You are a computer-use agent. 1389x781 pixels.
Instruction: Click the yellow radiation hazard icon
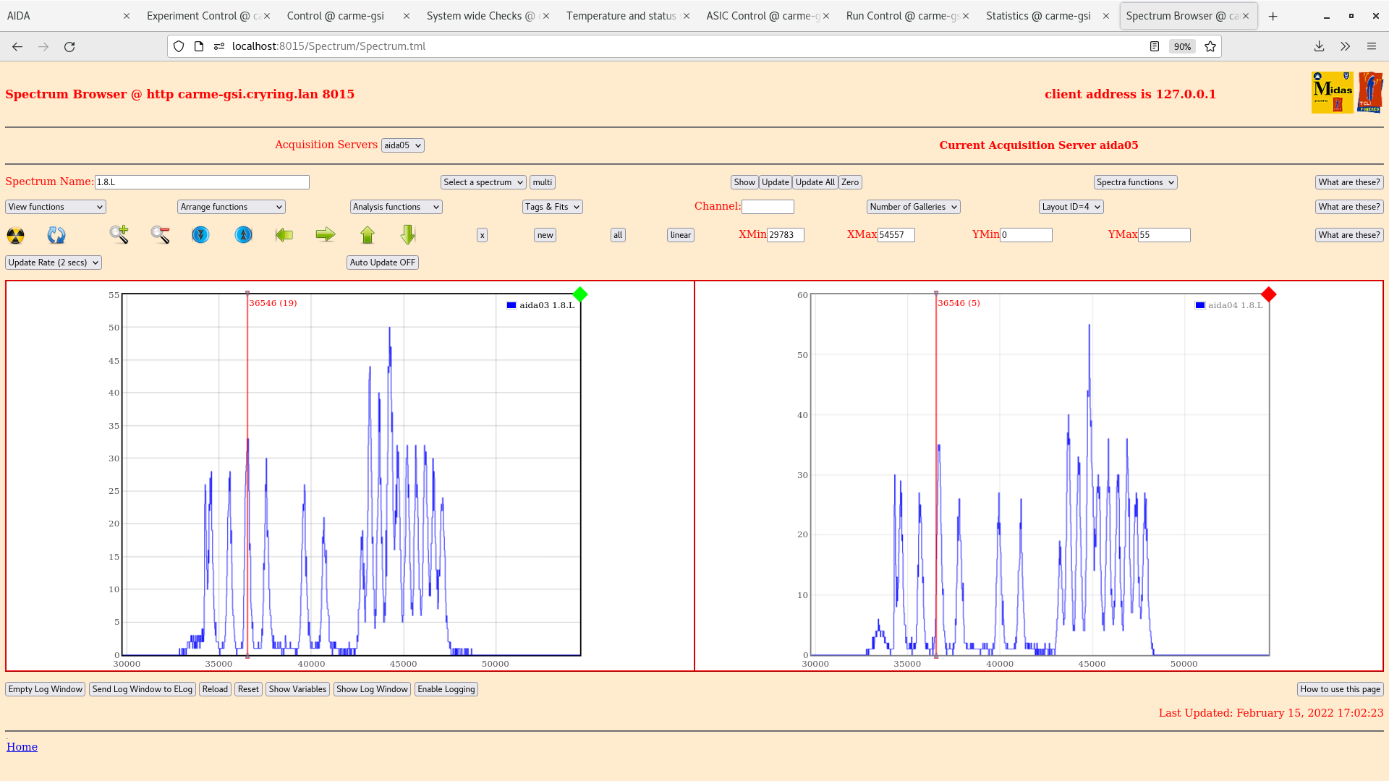click(x=15, y=235)
